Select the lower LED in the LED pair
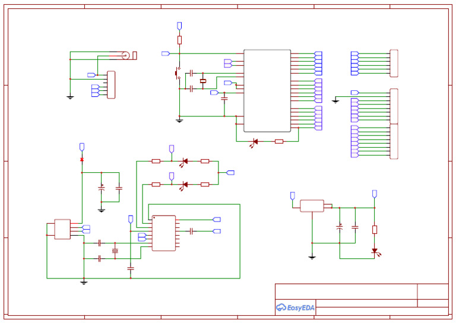This screenshot has height=323, width=456. tap(184, 185)
